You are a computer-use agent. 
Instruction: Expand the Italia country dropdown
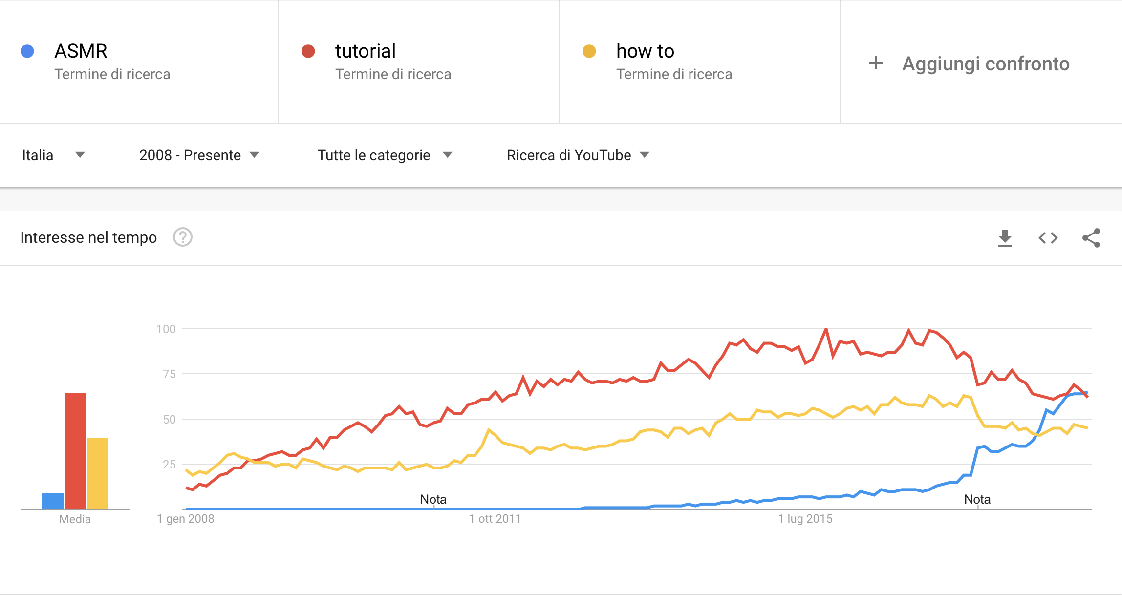53,155
